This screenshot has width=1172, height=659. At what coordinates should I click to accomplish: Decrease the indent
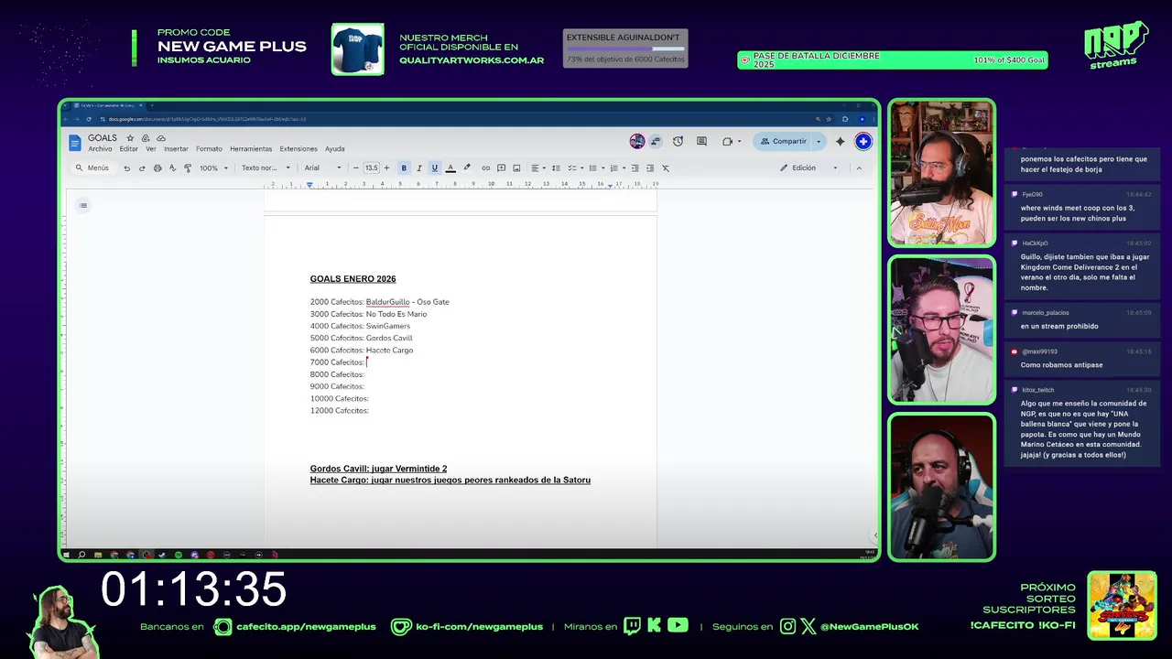(635, 168)
